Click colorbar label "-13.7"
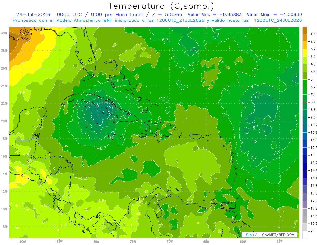The height and width of the screenshot is (245, 317). 313,163
